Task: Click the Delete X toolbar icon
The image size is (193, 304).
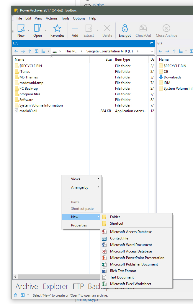Action: [107, 28]
